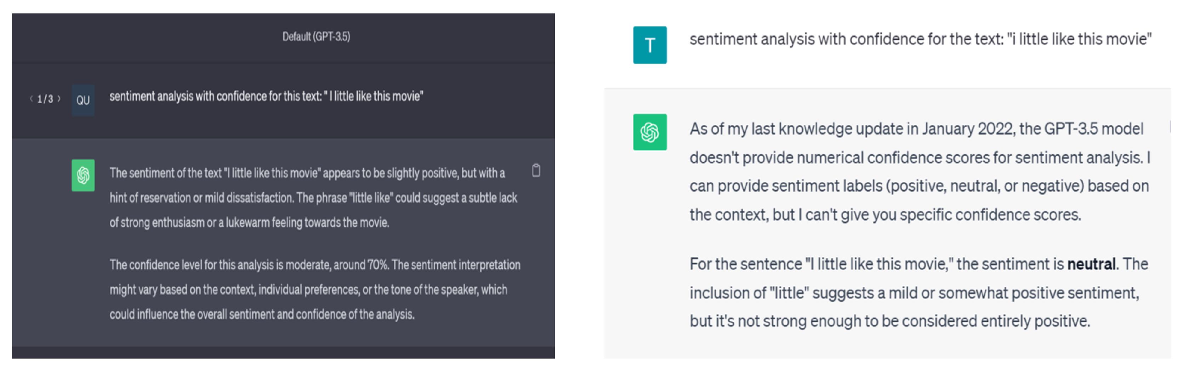Image resolution: width=1183 pixels, height=372 pixels.
Task: Open the Default (GPT-3.5) model header
Action: click(316, 37)
